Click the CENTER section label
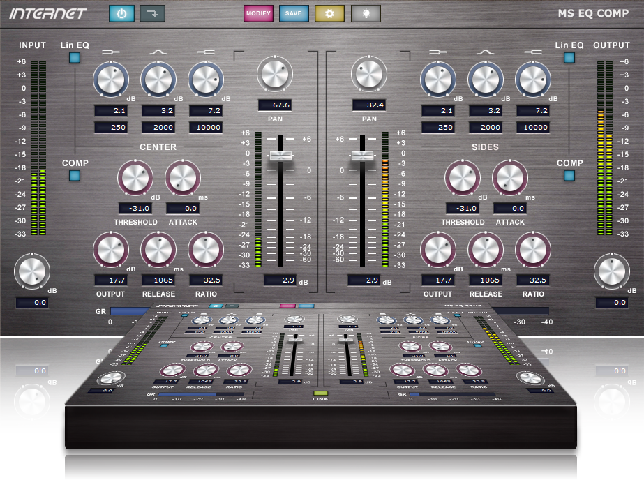This screenshot has width=644, height=480. [158, 147]
